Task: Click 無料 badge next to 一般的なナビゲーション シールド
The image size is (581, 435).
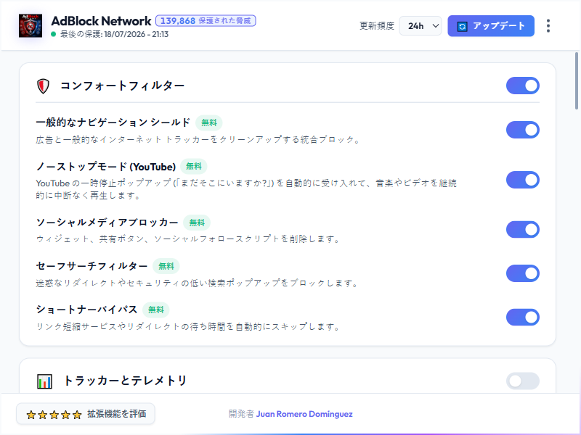Action: tap(209, 123)
